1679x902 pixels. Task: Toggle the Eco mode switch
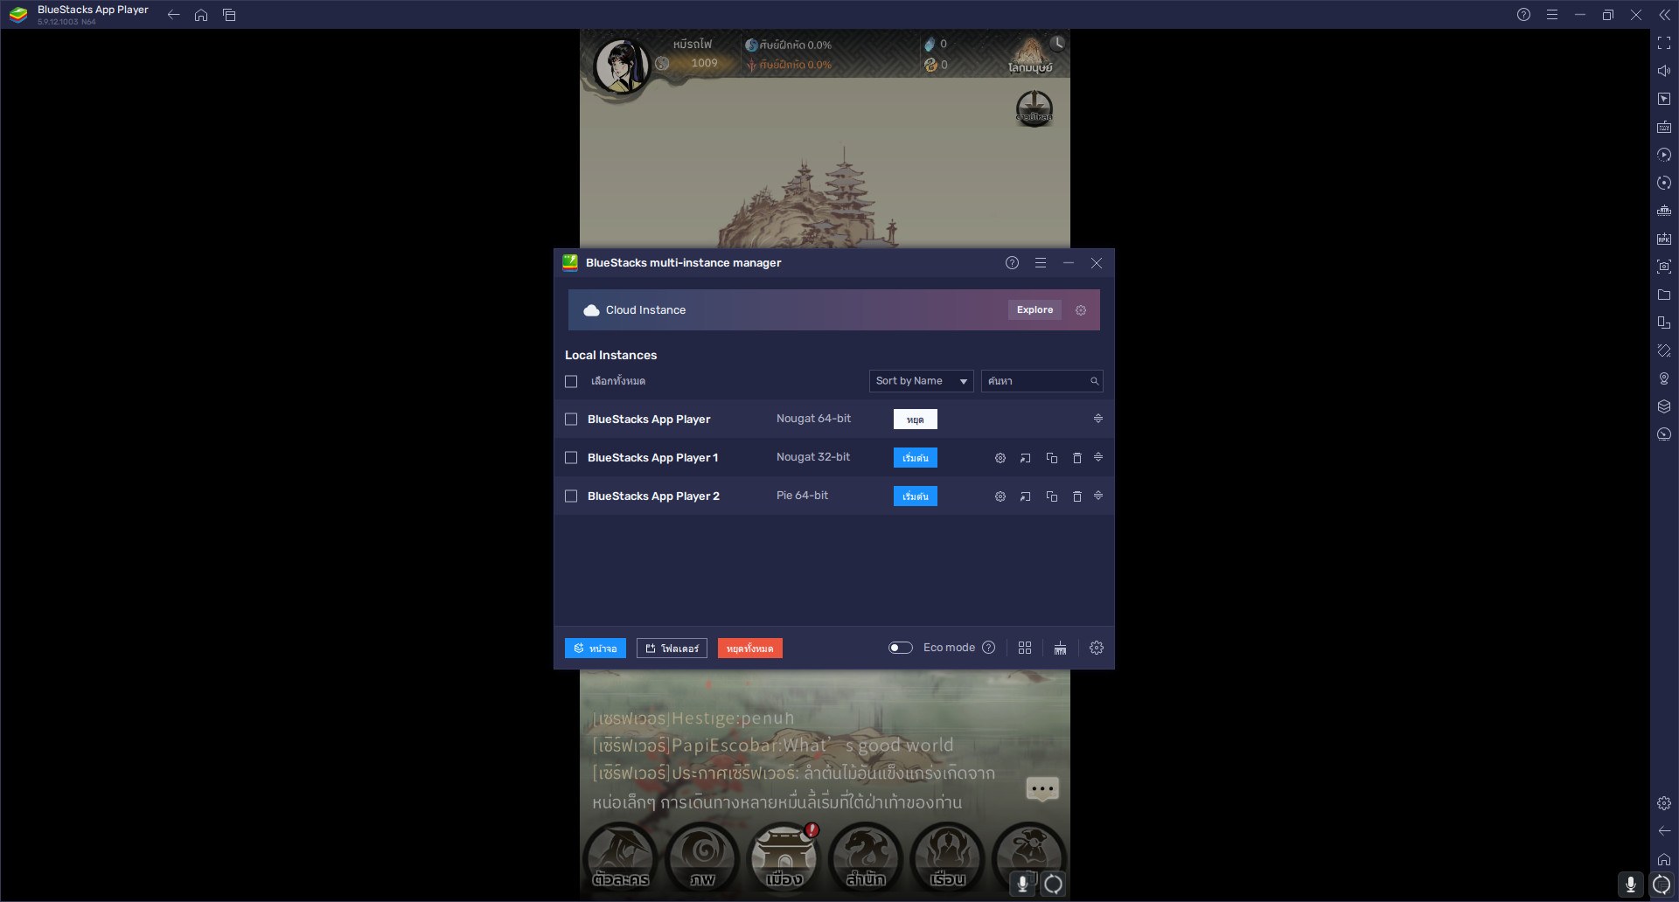coord(901,648)
